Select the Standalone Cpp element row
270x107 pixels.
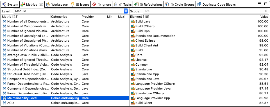tap(199, 74)
